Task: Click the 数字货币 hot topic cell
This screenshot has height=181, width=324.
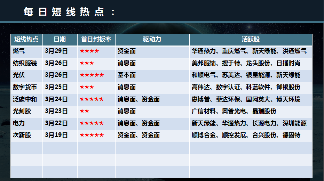Action: (x=26, y=87)
